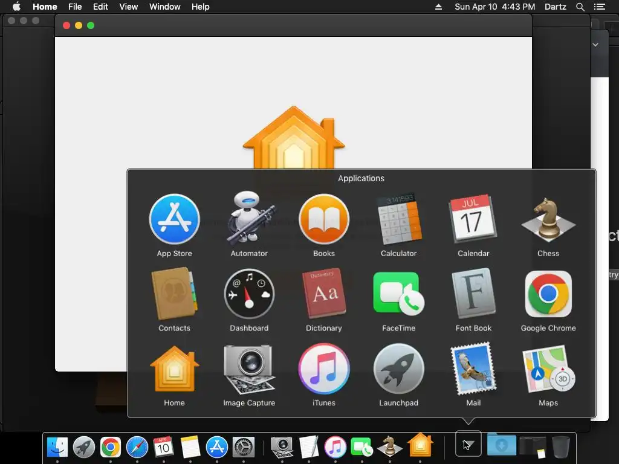Screen dimensions: 619x464
Task: Open Calendar in the Applications stack grid
Action: pos(473,219)
